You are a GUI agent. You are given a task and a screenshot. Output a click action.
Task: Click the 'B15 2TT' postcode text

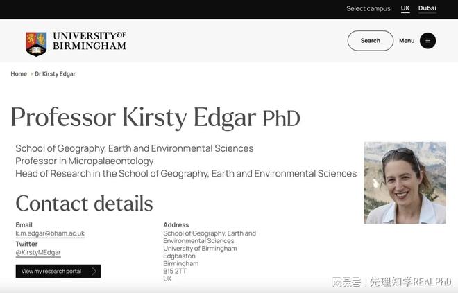pyautogui.click(x=175, y=271)
